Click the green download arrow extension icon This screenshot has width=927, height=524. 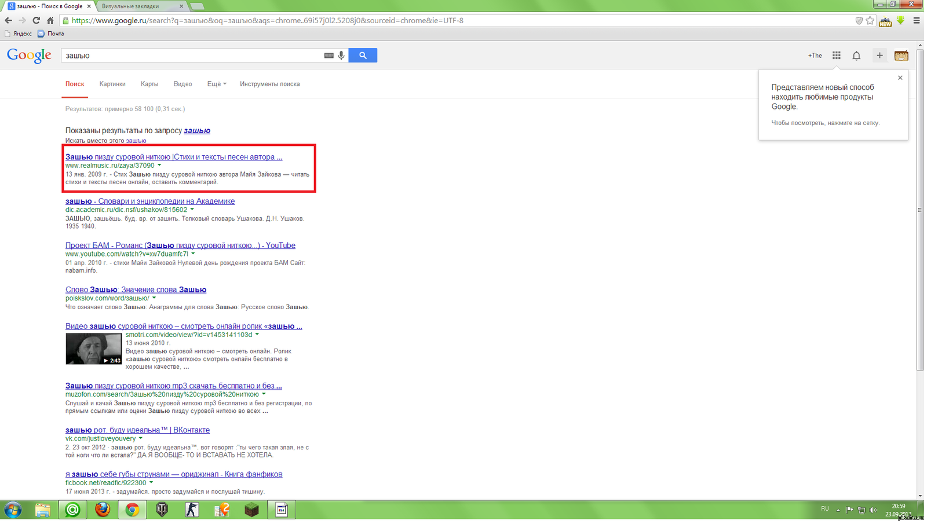point(900,20)
